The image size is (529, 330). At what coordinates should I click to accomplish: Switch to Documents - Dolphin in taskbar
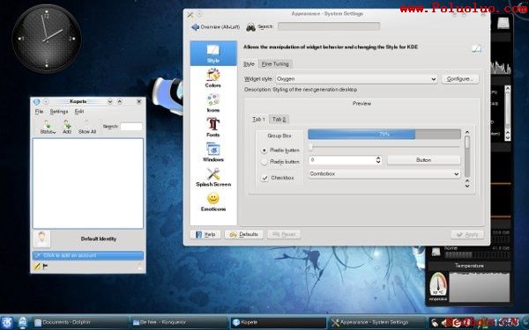80,323
